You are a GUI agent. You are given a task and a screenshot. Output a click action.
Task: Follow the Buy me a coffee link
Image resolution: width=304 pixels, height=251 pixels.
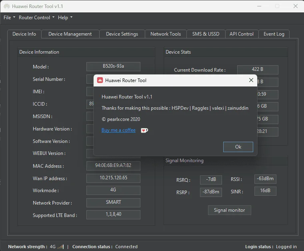coord(118,130)
